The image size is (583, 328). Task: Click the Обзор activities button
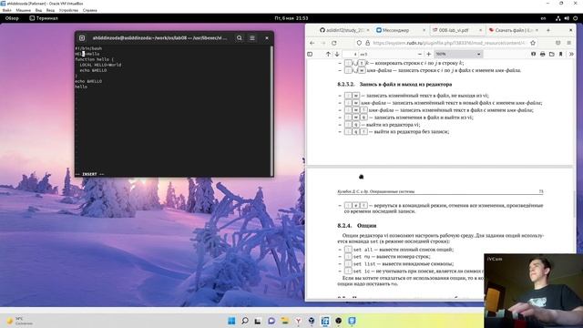[x=12, y=18]
